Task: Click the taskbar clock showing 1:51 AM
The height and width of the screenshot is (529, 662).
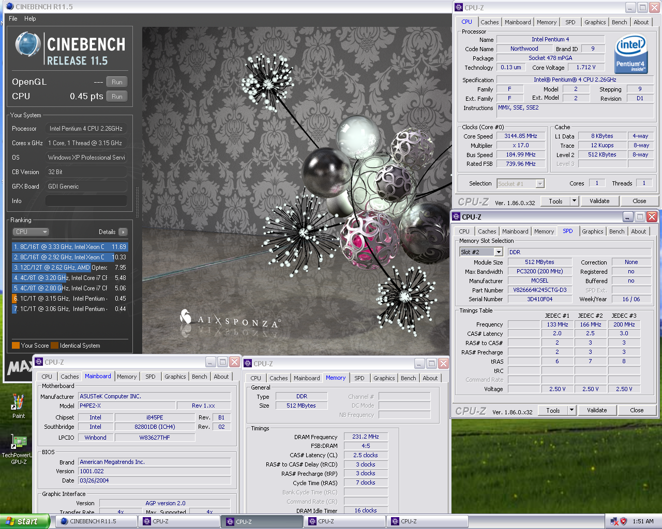Action: [643, 521]
